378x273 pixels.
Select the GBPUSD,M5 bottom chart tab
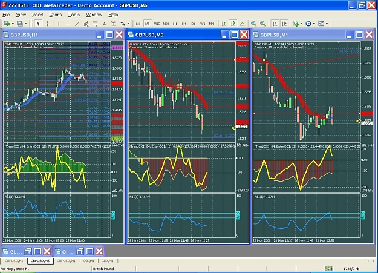[41, 261]
